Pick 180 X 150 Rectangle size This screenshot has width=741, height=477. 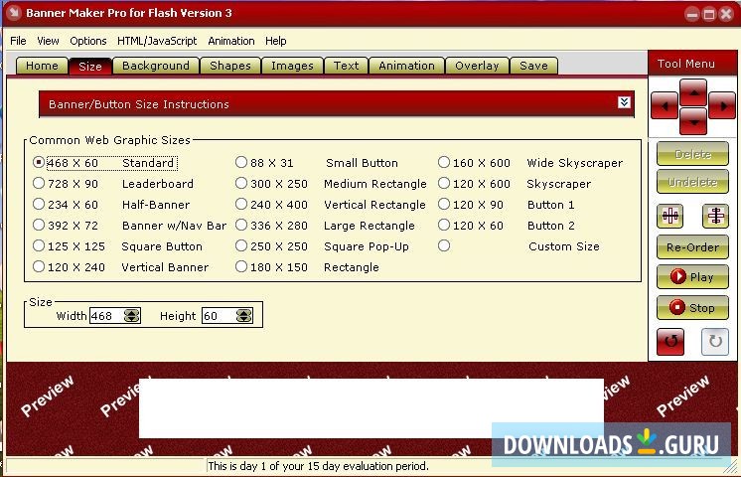coord(307,266)
